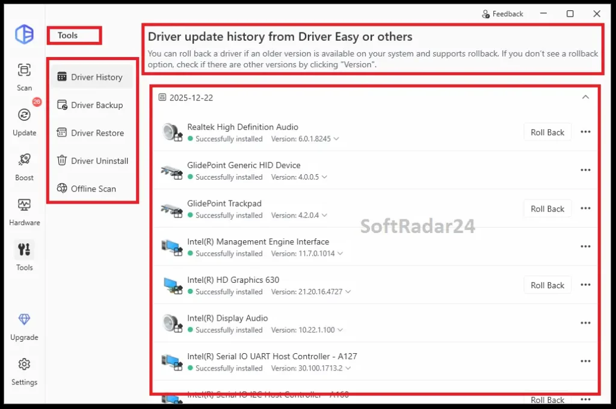
Task: Open more options for GlidePoint Trackpad
Action: click(585, 208)
